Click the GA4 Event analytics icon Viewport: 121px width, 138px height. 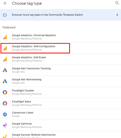(x=5, y=59)
